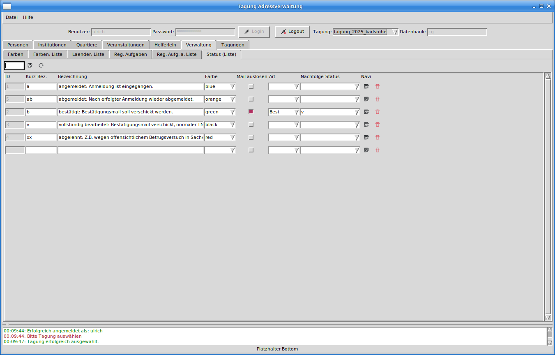Click the vertical scrollbar of status list

(x=547, y=197)
